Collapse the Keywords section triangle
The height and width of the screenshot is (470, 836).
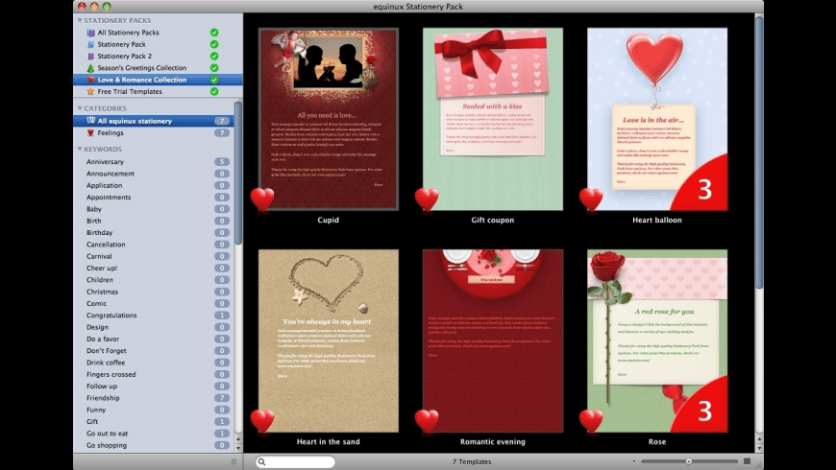80,149
